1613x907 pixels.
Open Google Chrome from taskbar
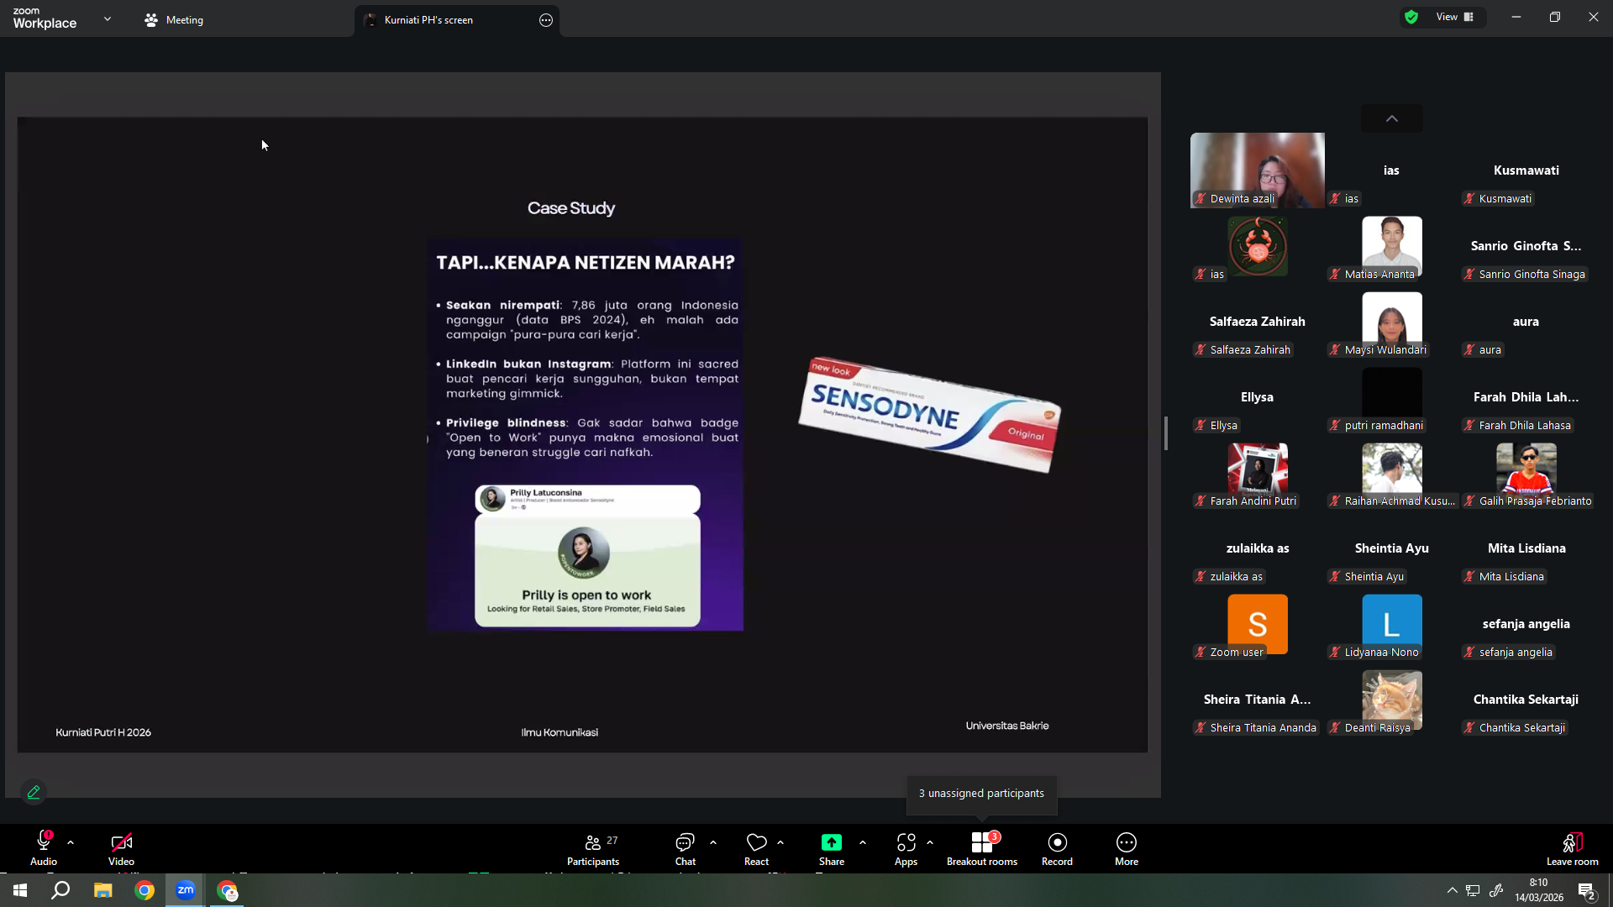144,890
